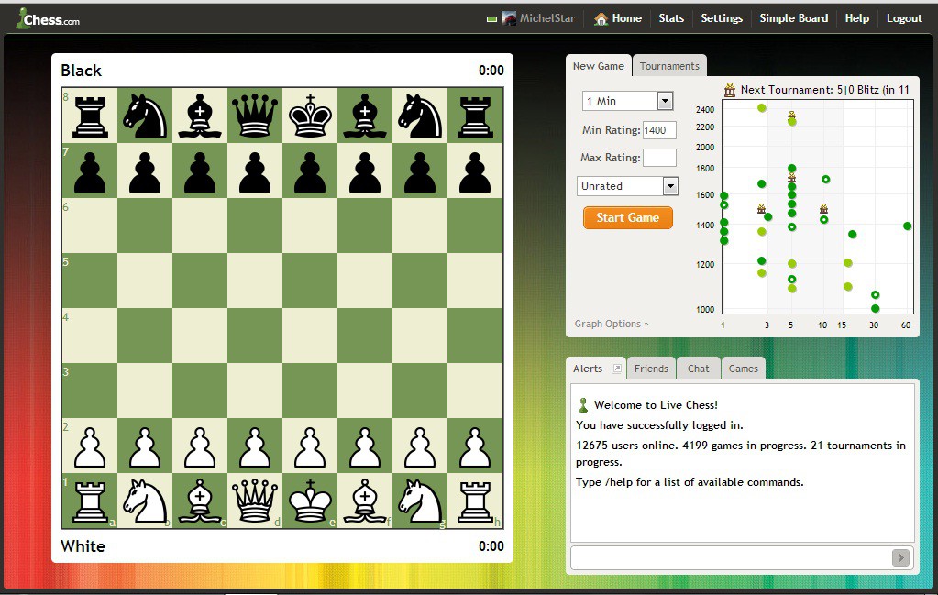Click the MichelStar avatar picture
The image size is (938, 595).
coord(509,18)
